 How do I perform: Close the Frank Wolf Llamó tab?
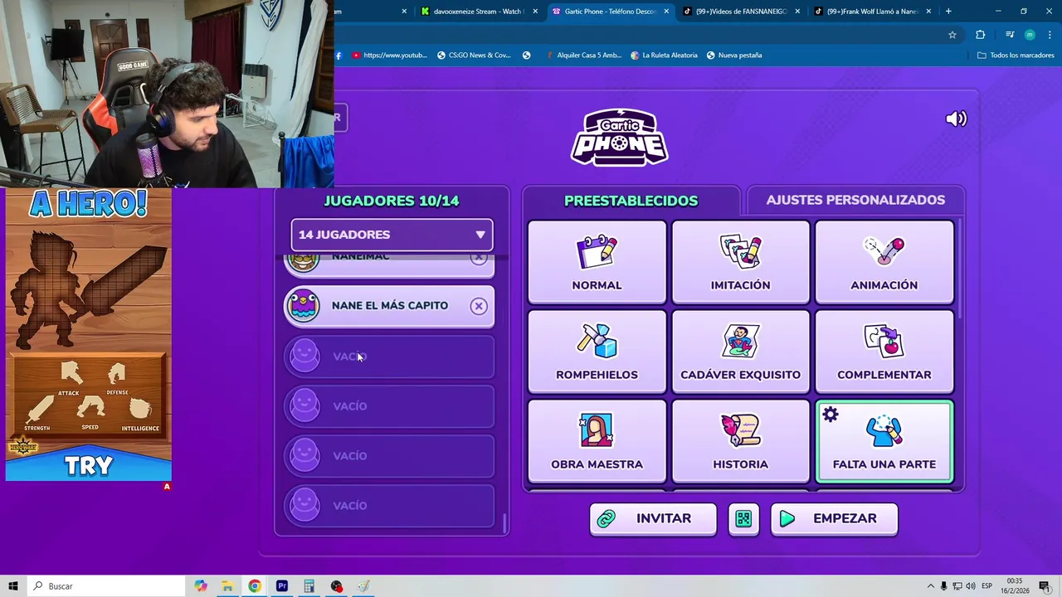click(928, 12)
